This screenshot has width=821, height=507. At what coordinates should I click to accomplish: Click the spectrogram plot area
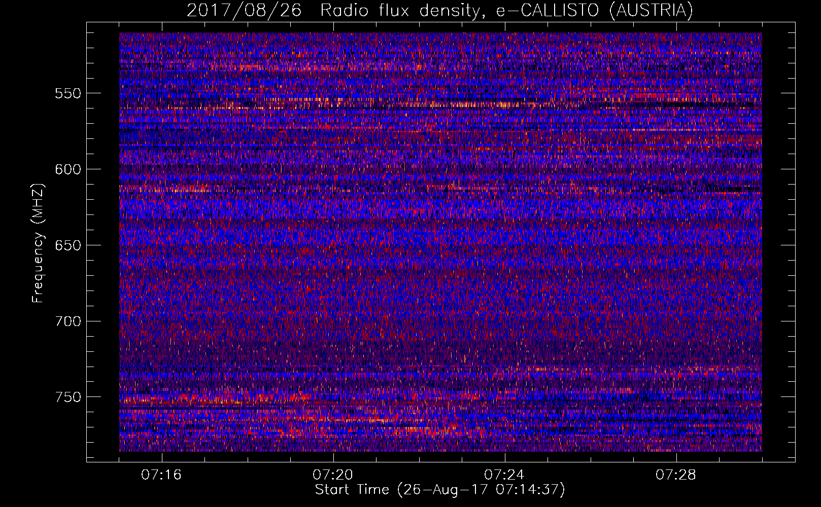tap(440, 242)
